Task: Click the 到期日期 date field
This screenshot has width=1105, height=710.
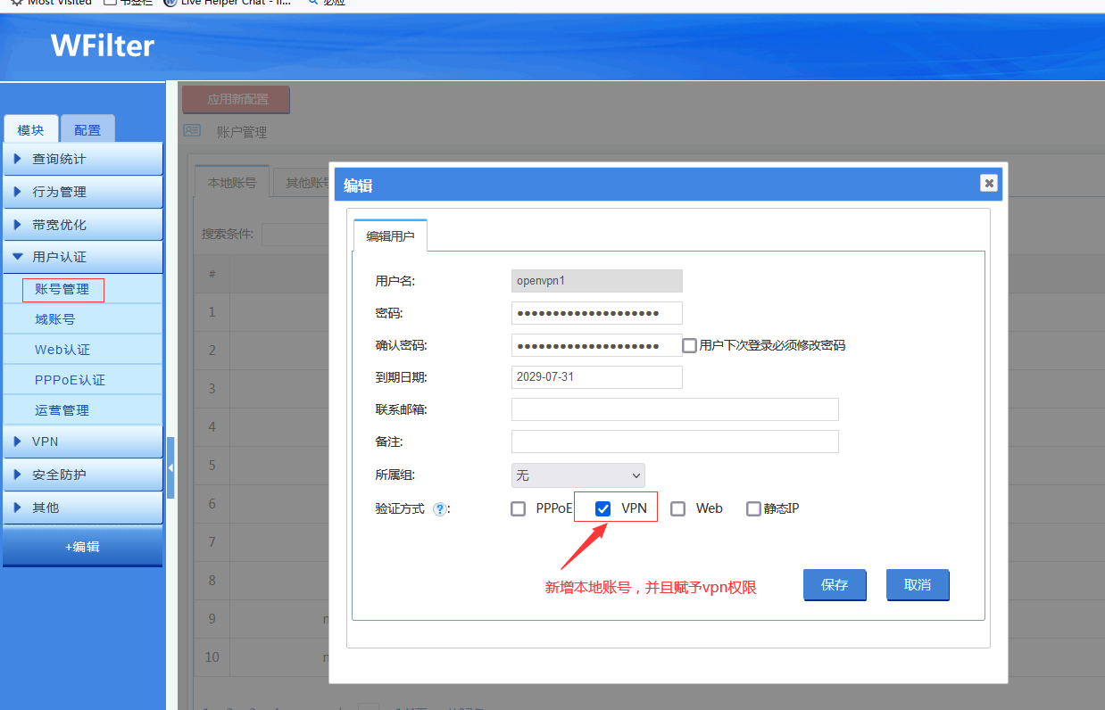Action: point(596,377)
